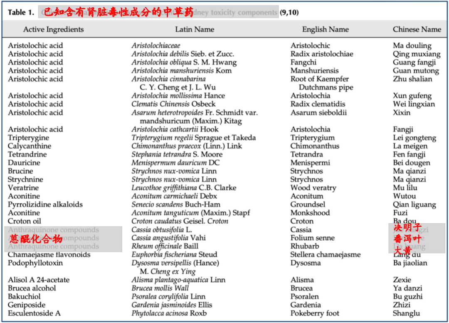Select 'Aconitum carmichaeli Debx' cell
Viewport: 449px width, 323px height.
point(174,196)
